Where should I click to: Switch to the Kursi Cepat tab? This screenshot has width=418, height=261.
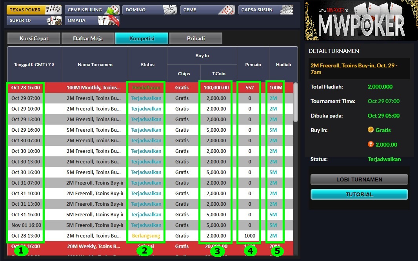click(x=34, y=38)
